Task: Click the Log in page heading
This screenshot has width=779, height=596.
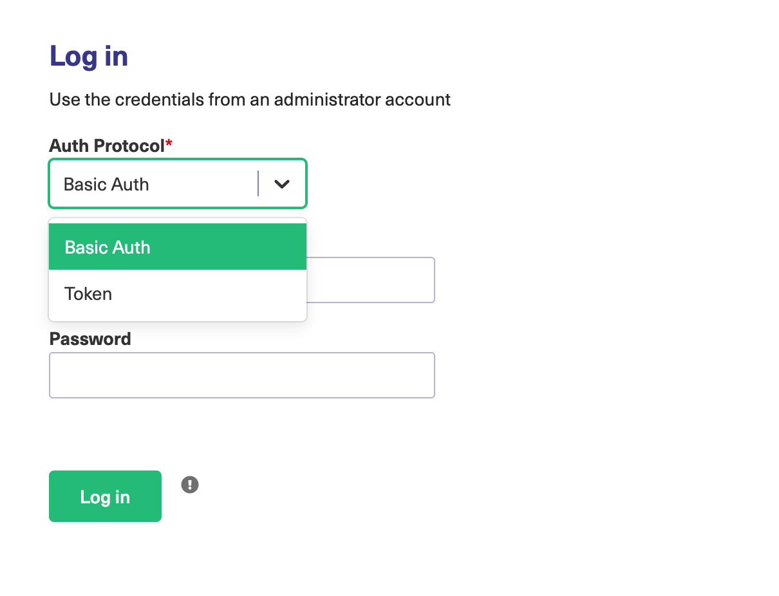Action: click(89, 56)
